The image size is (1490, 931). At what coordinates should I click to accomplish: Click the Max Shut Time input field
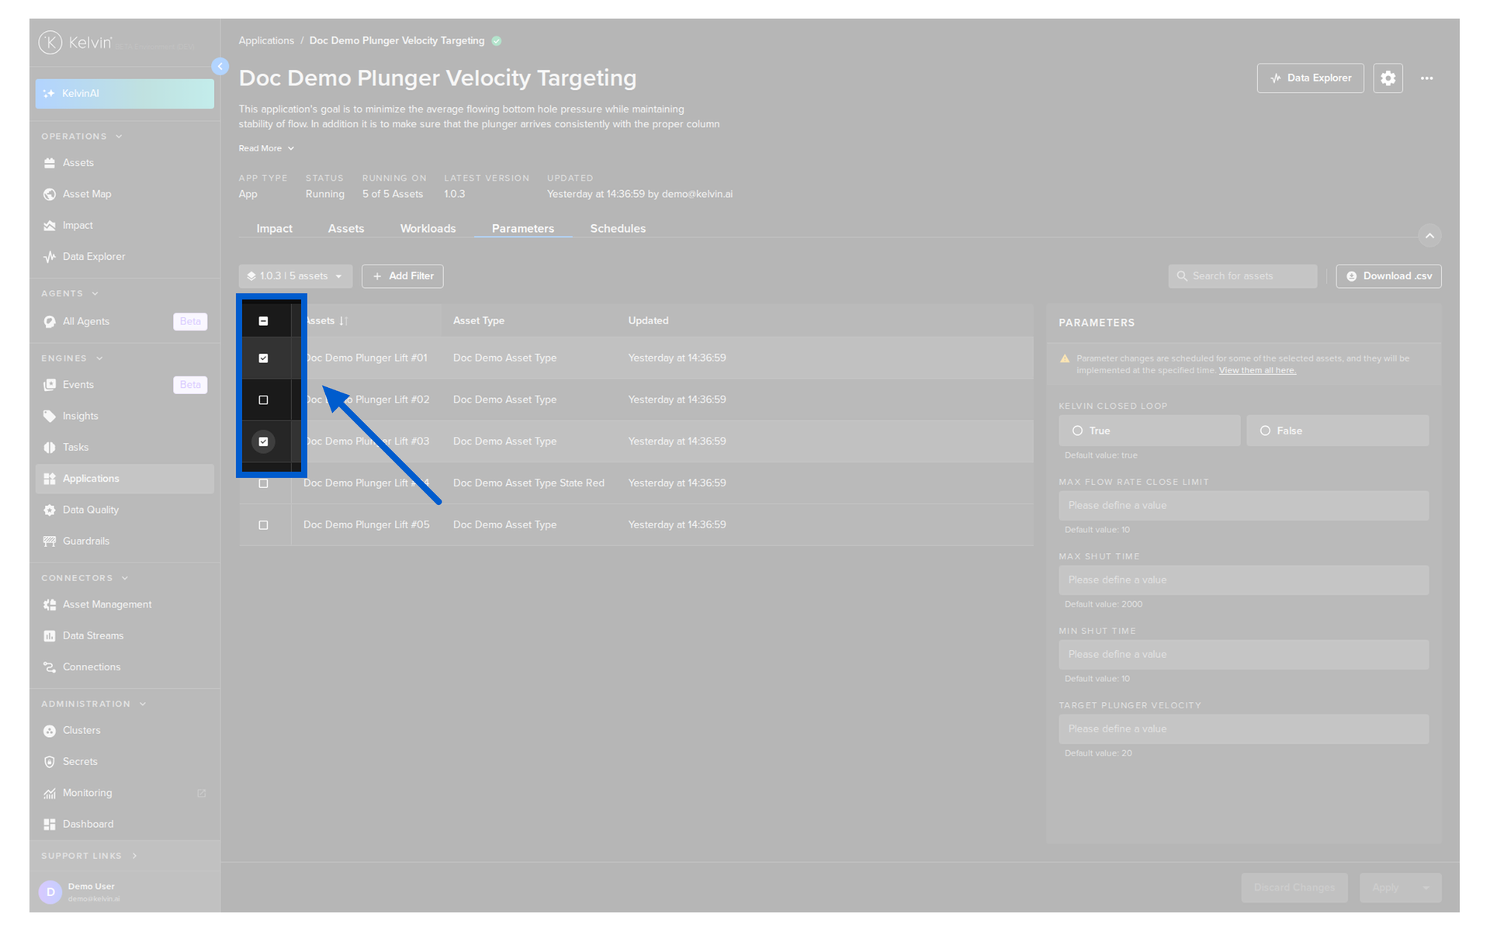(1243, 580)
